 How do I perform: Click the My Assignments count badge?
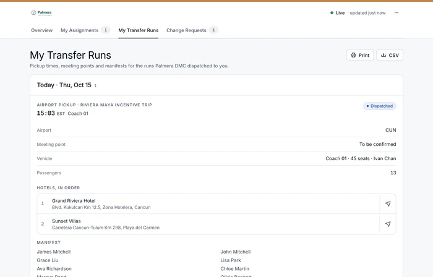point(106,30)
